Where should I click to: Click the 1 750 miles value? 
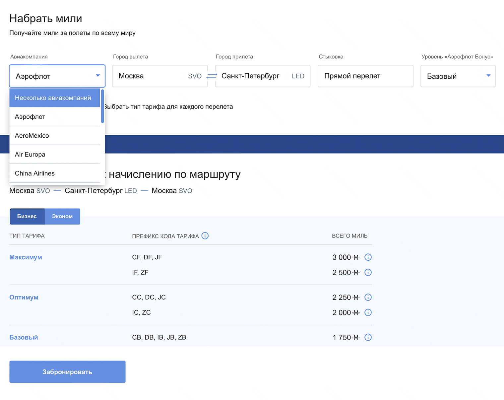tap(346, 337)
